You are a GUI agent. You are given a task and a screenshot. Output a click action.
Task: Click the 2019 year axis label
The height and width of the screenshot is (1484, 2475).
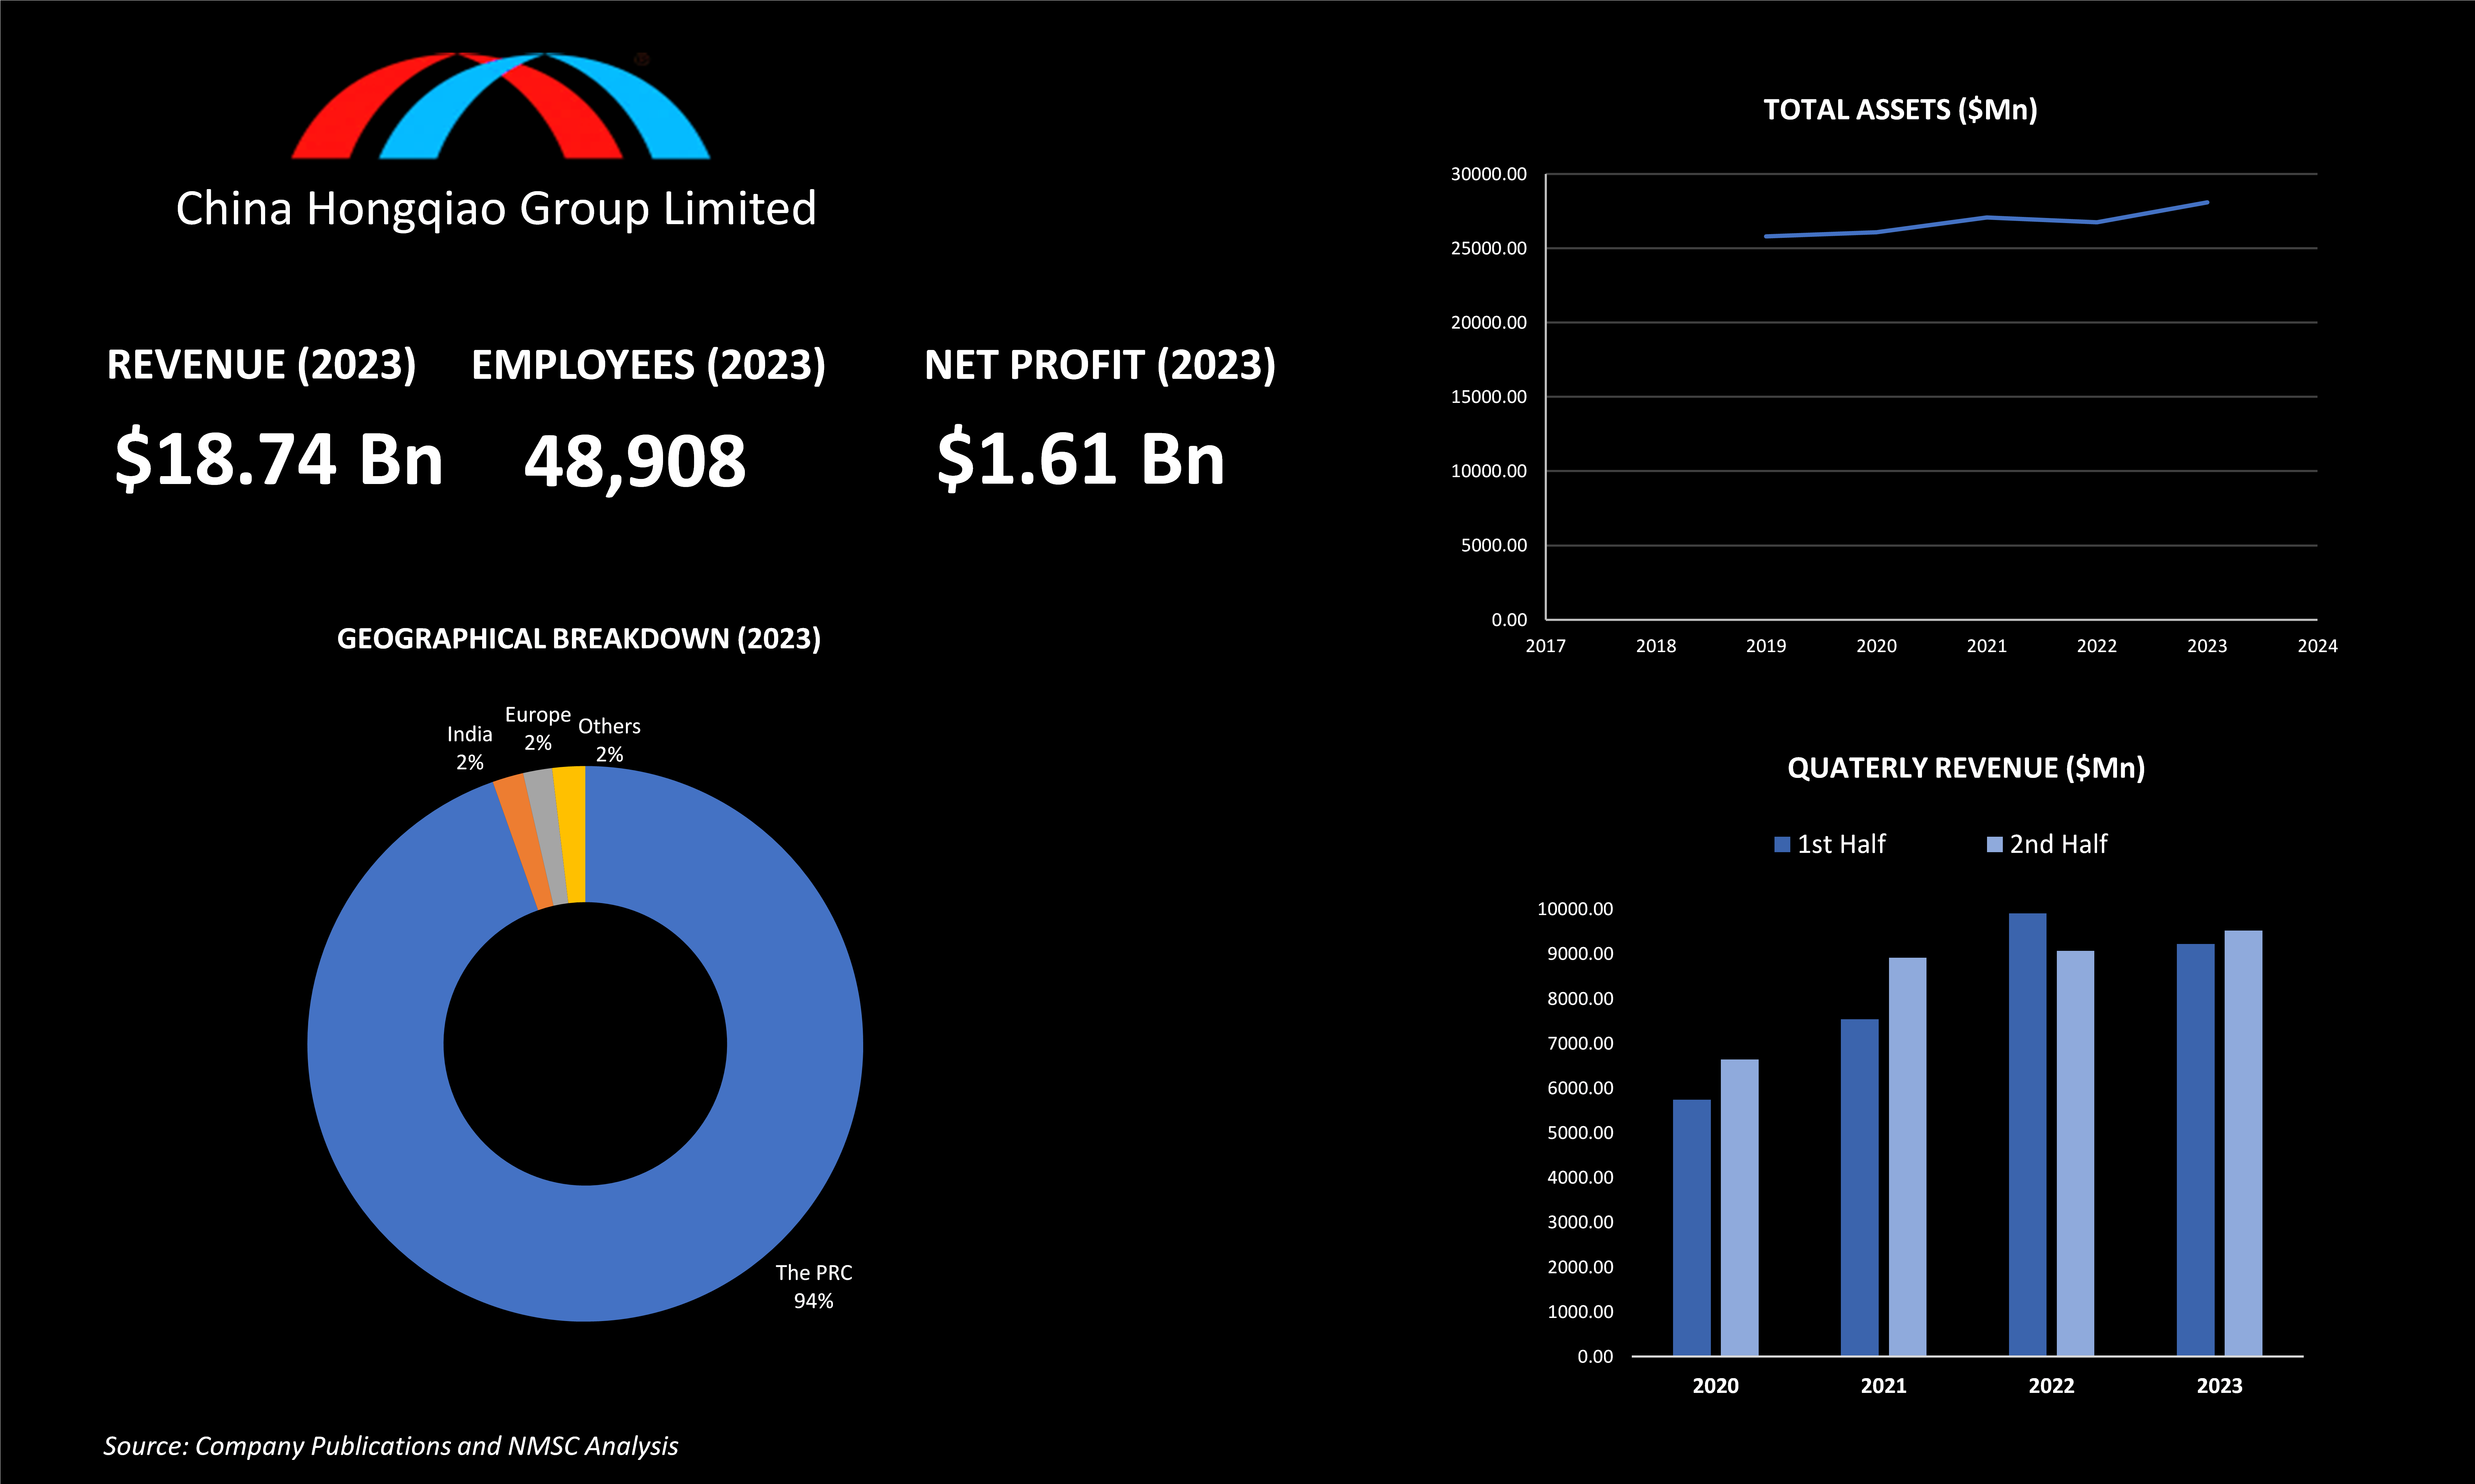point(1766,646)
